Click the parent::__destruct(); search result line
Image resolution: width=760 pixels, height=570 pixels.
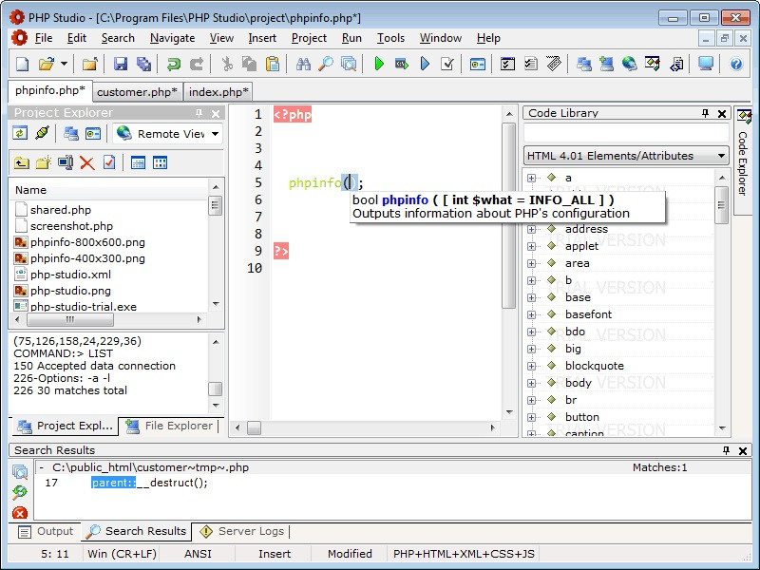pyautogui.click(x=149, y=483)
